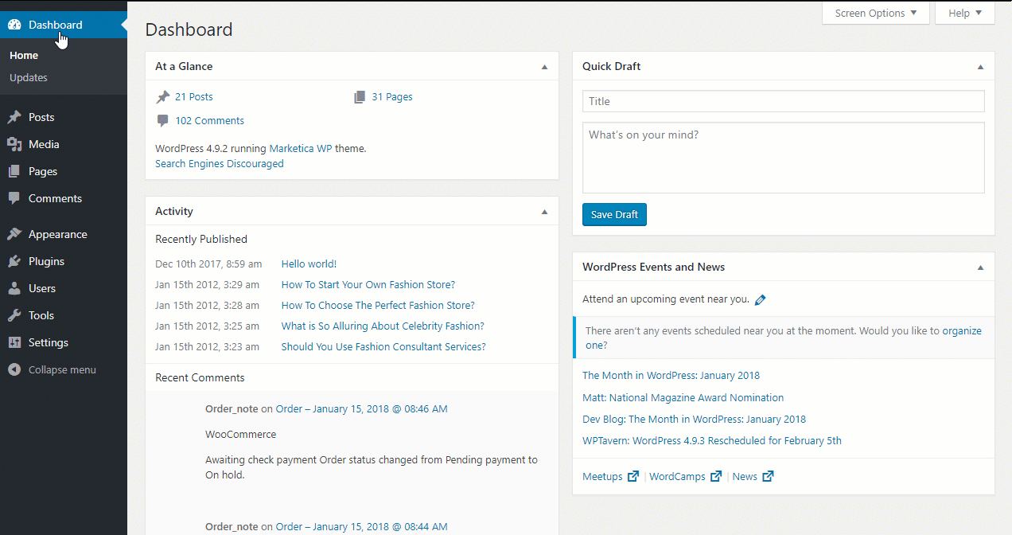Open the Pages menu

click(64, 171)
